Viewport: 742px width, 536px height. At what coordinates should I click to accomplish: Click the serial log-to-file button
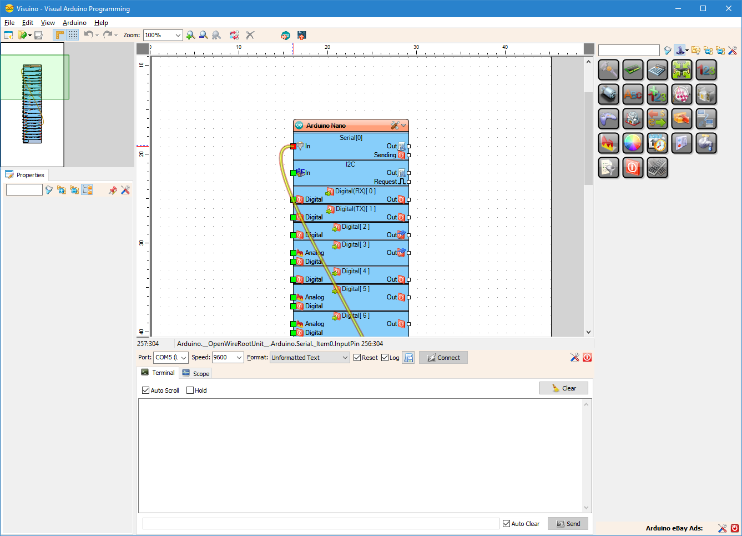pos(408,358)
